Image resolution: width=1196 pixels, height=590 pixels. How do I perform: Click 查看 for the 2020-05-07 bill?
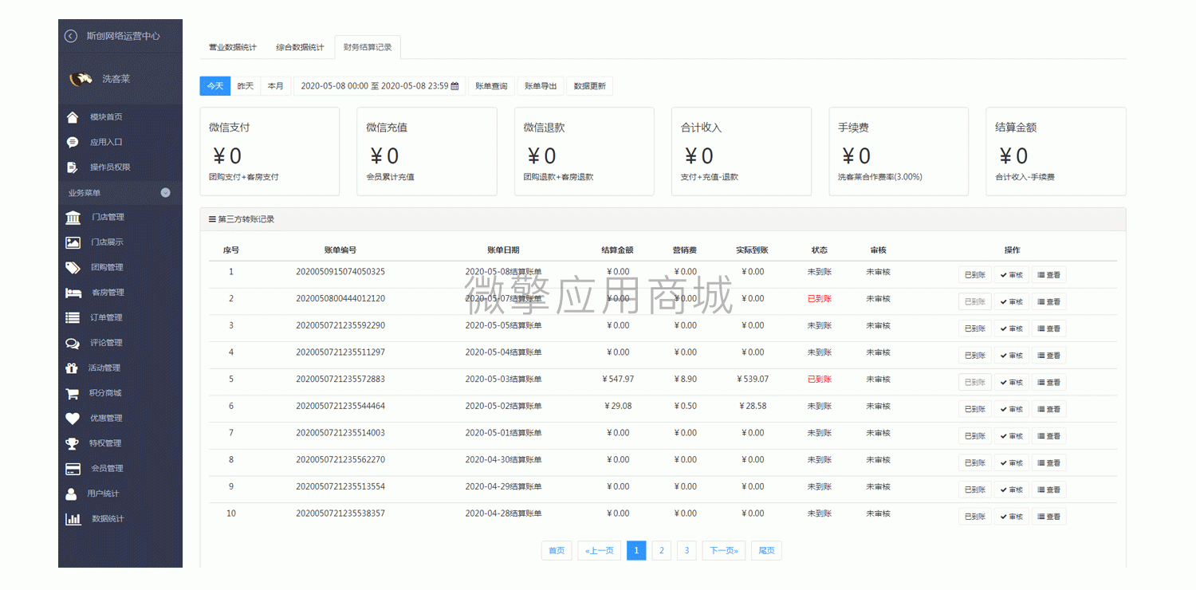(x=1049, y=302)
